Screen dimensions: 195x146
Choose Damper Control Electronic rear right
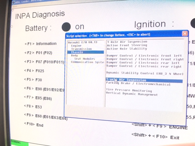click(x=144, y=66)
